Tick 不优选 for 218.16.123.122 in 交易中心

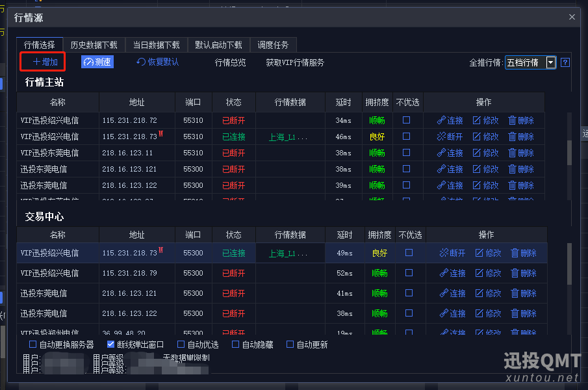409,313
